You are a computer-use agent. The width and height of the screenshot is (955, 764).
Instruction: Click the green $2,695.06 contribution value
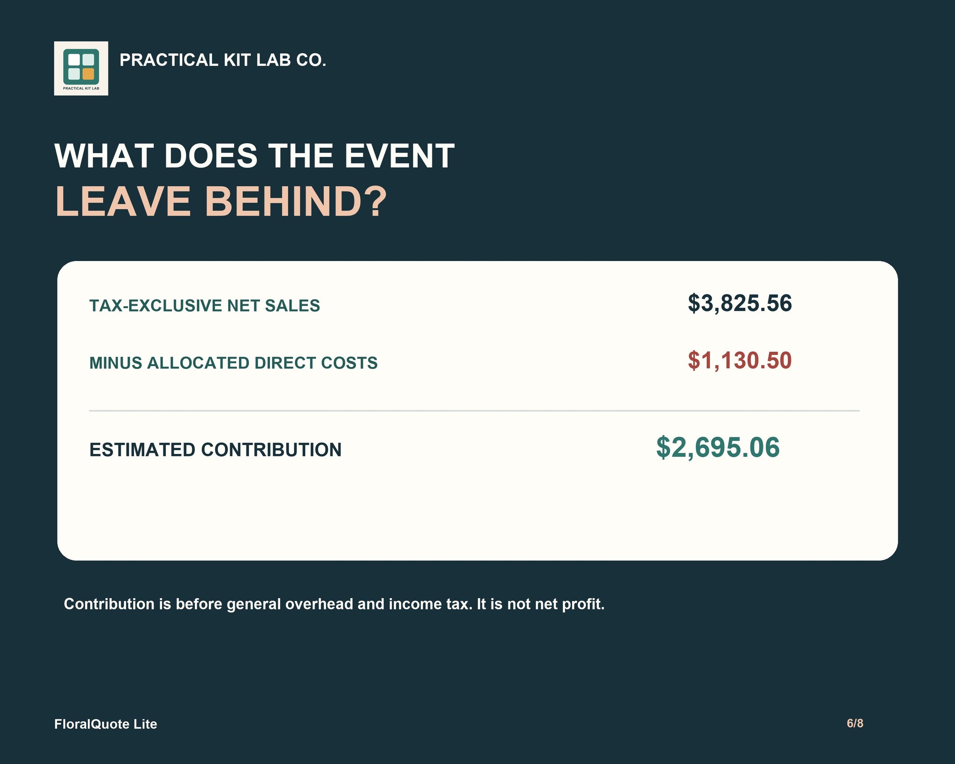pyautogui.click(x=718, y=448)
